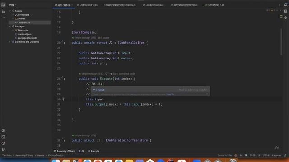Screen dimensions: 289x162
Task: Click Assets in the navigation bar
Action: click(x=41, y=155)
